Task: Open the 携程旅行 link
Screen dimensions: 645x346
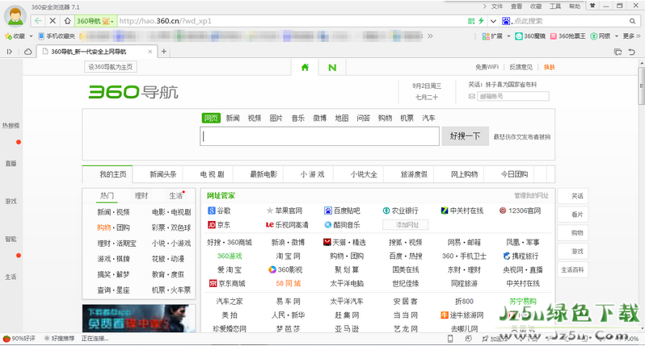Action: [521, 256]
